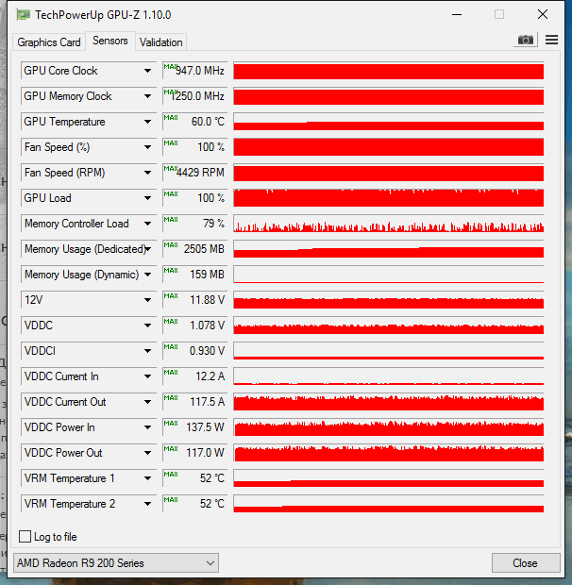Open the AMD Radeon R9 200 Series dropdown
Image resolution: width=572 pixels, height=585 pixels.
click(x=116, y=563)
